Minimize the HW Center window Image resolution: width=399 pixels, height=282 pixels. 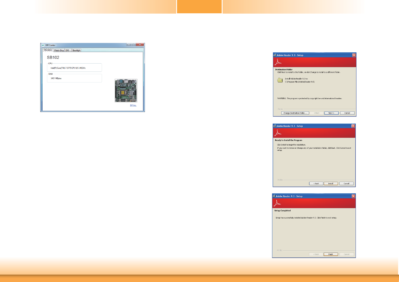click(129, 45)
